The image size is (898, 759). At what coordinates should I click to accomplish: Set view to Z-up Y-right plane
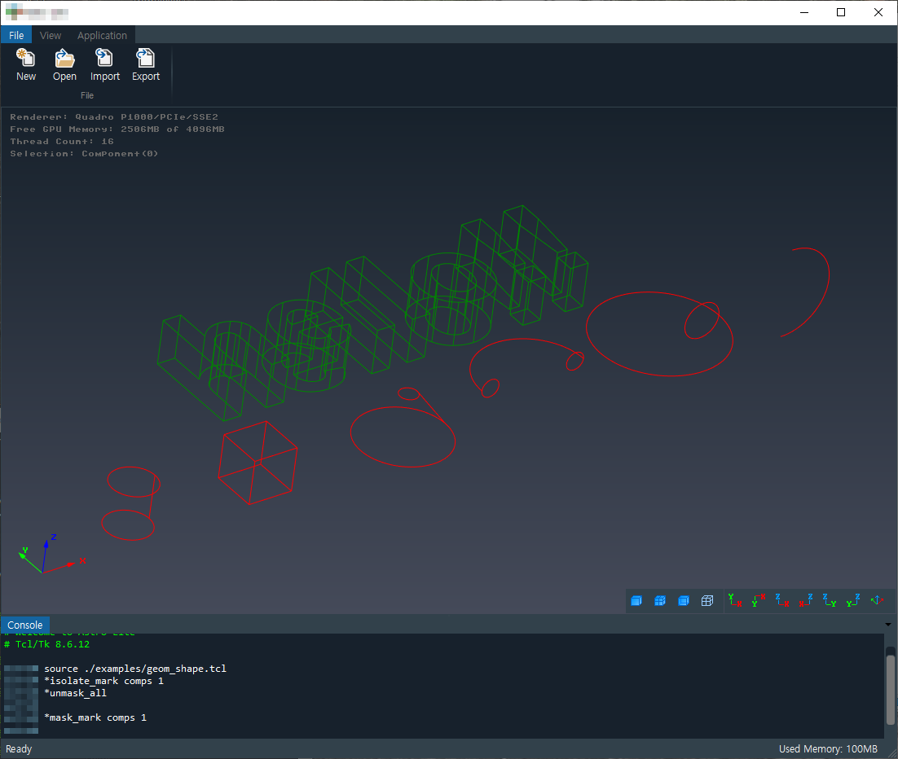[830, 600]
